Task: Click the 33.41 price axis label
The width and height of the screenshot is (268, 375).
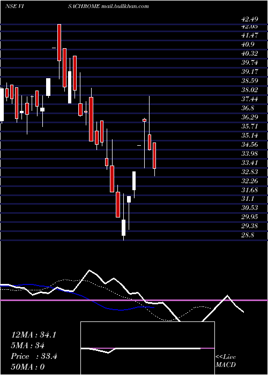Action: coord(250,163)
